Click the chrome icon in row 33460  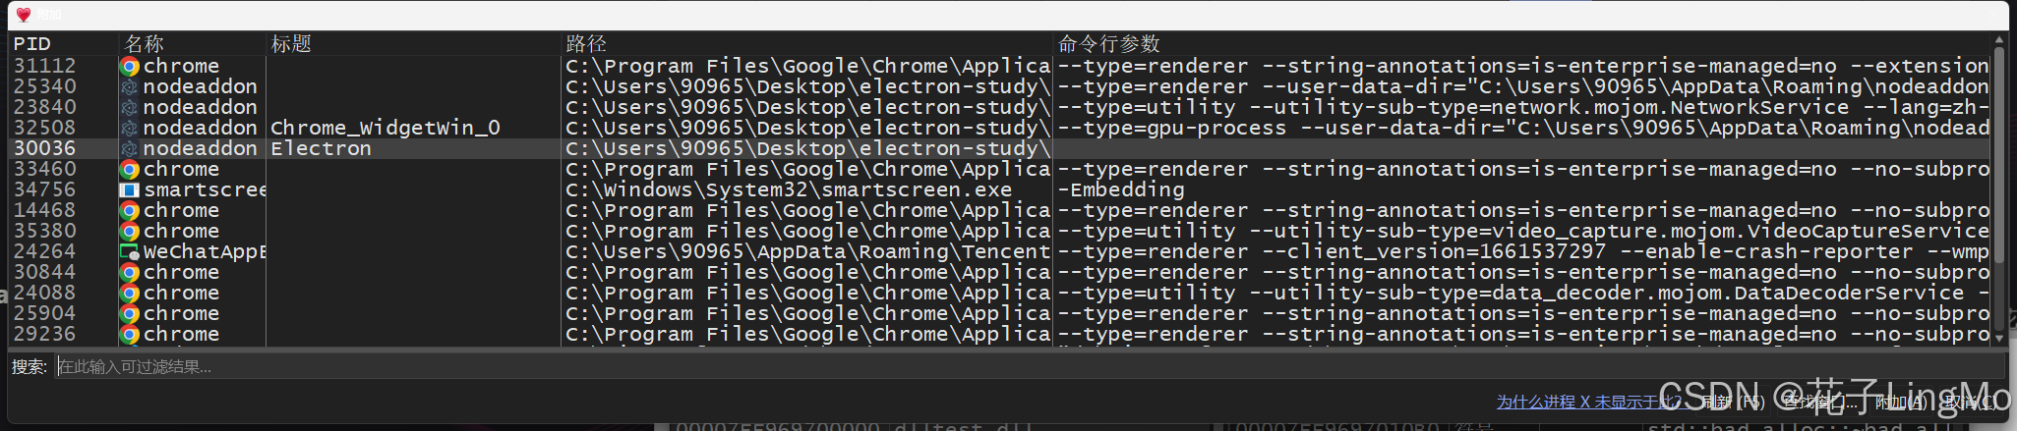pyautogui.click(x=130, y=170)
